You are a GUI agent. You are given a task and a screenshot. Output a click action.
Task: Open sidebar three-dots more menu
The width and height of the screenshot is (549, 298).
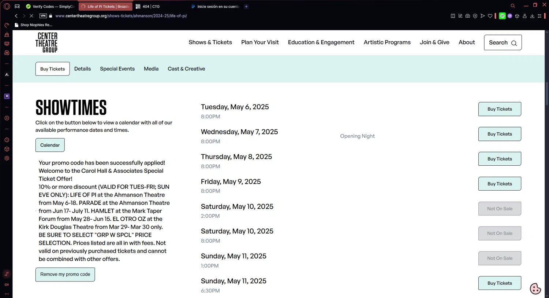pyautogui.click(x=7, y=294)
